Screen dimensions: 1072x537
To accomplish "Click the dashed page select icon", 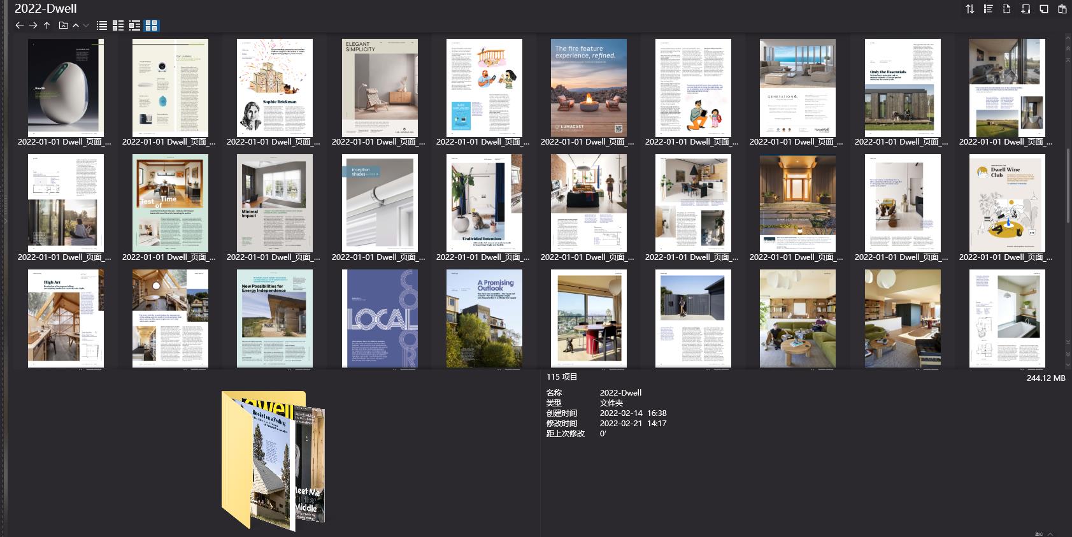I will pos(1007,9).
